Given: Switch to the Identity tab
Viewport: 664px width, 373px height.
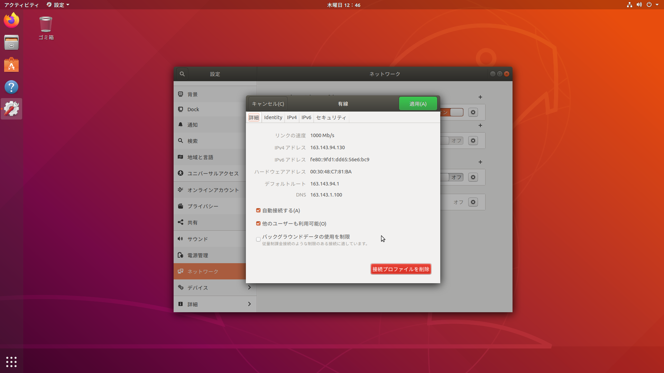Looking at the screenshot, I should tap(273, 117).
